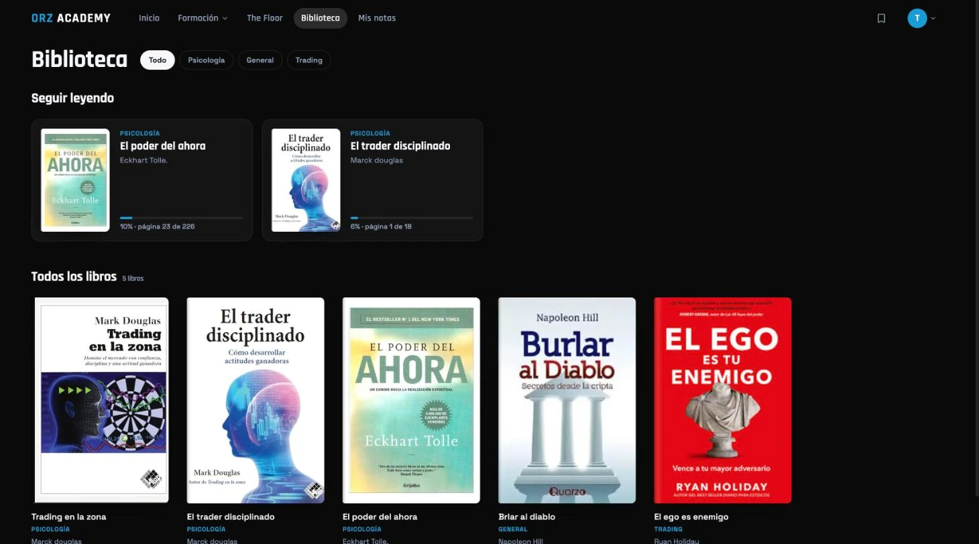
Task: Click 'Seguir leyendo' heading
Action: click(72, 98)
